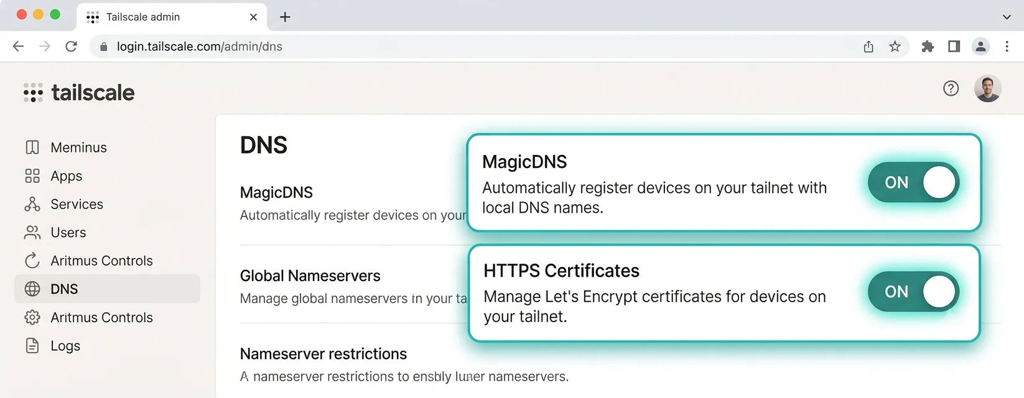1024x398 pixels.
Task: Open the Users sidebar item
Action: (107, 233)
